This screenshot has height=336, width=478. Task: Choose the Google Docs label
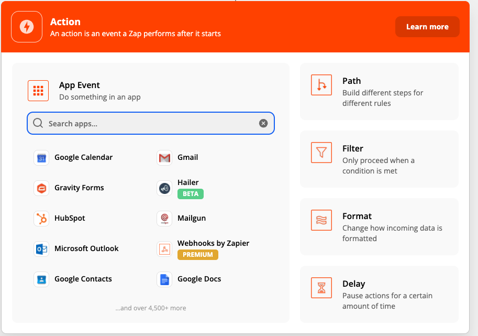(x=199, y=279)
